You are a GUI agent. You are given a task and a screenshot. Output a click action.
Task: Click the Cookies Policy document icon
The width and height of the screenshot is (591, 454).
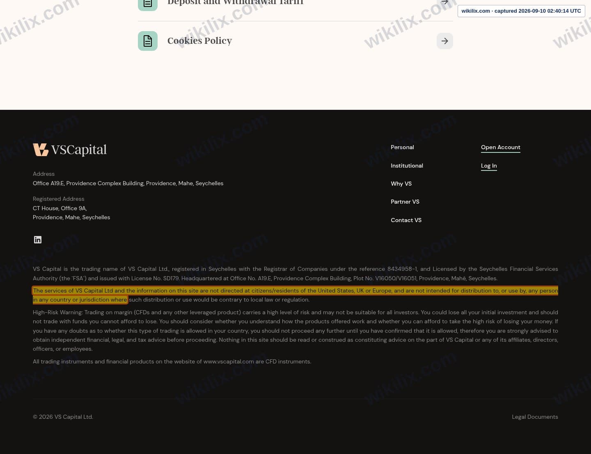148,41
